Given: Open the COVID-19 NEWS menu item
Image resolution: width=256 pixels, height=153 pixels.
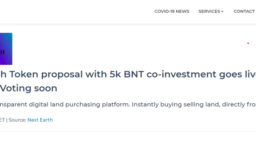Looking at the screenshot, I should tap(172, 11).
